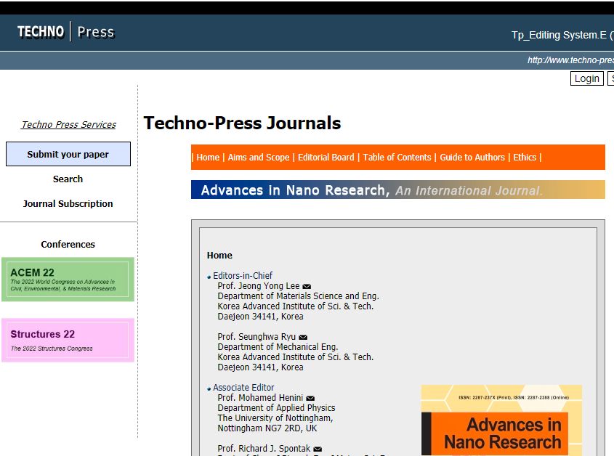Image resolution: width=614 pixels, height=456 pixels.
Task: Open Ethics menu item
Action: [525, 158]
